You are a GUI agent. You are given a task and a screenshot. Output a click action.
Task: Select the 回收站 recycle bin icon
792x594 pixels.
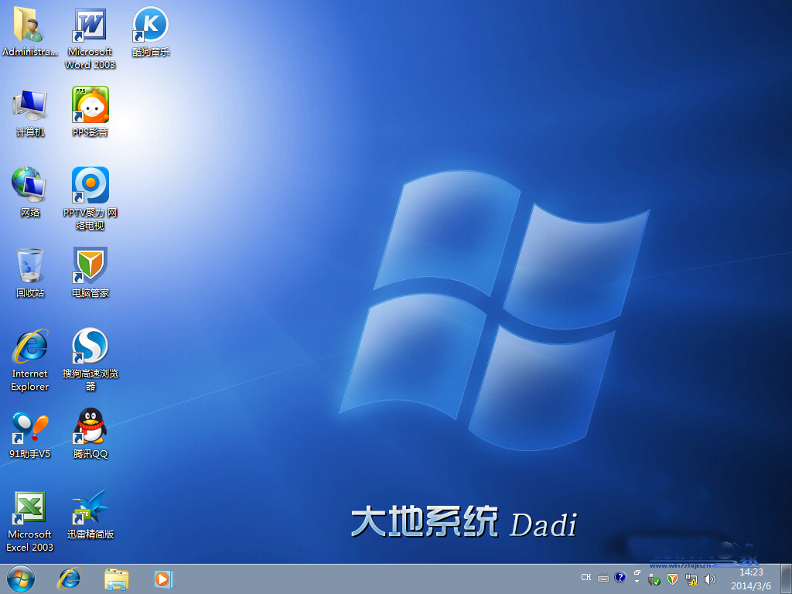[x=29, y=266]
